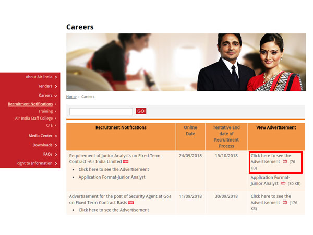
Task: Click 'Careers' in the breadcrumb trail
Action: [x=88, y=97]
